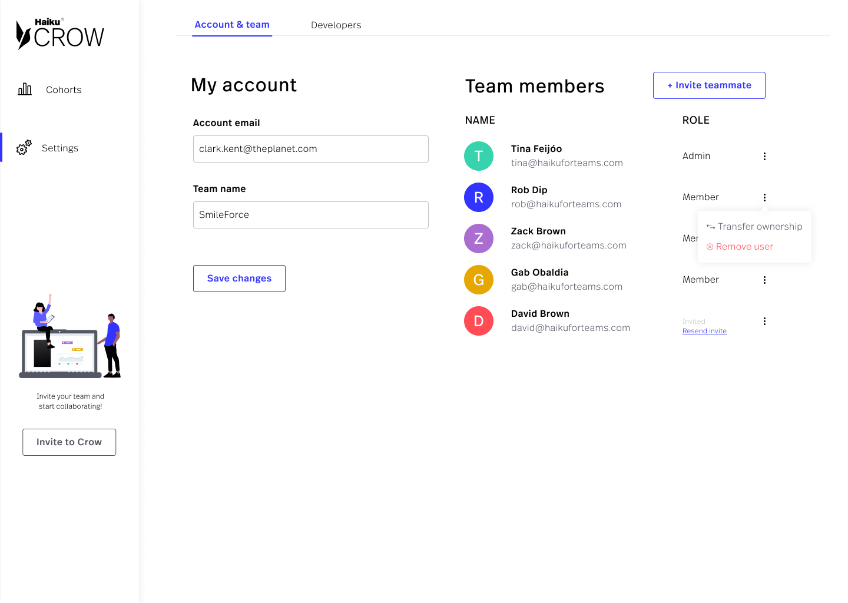Click the email gab@haikuforteams.com
The height and width of the screenshot is (603, 848).
(x=567, y=287)
